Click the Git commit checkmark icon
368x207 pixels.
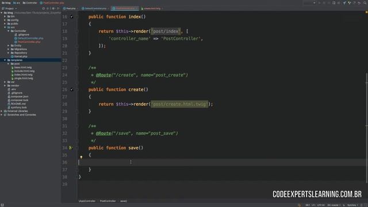[350, 3]
